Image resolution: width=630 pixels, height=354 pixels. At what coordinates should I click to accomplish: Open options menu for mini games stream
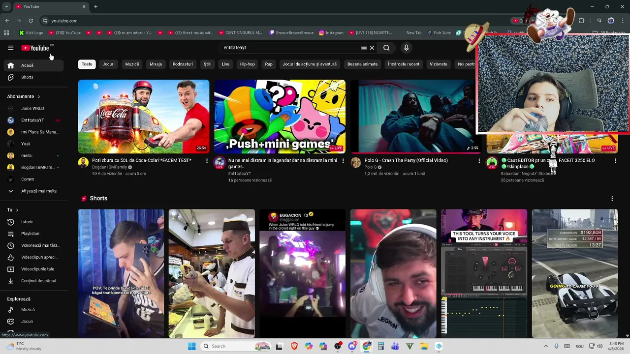(343, 161)
